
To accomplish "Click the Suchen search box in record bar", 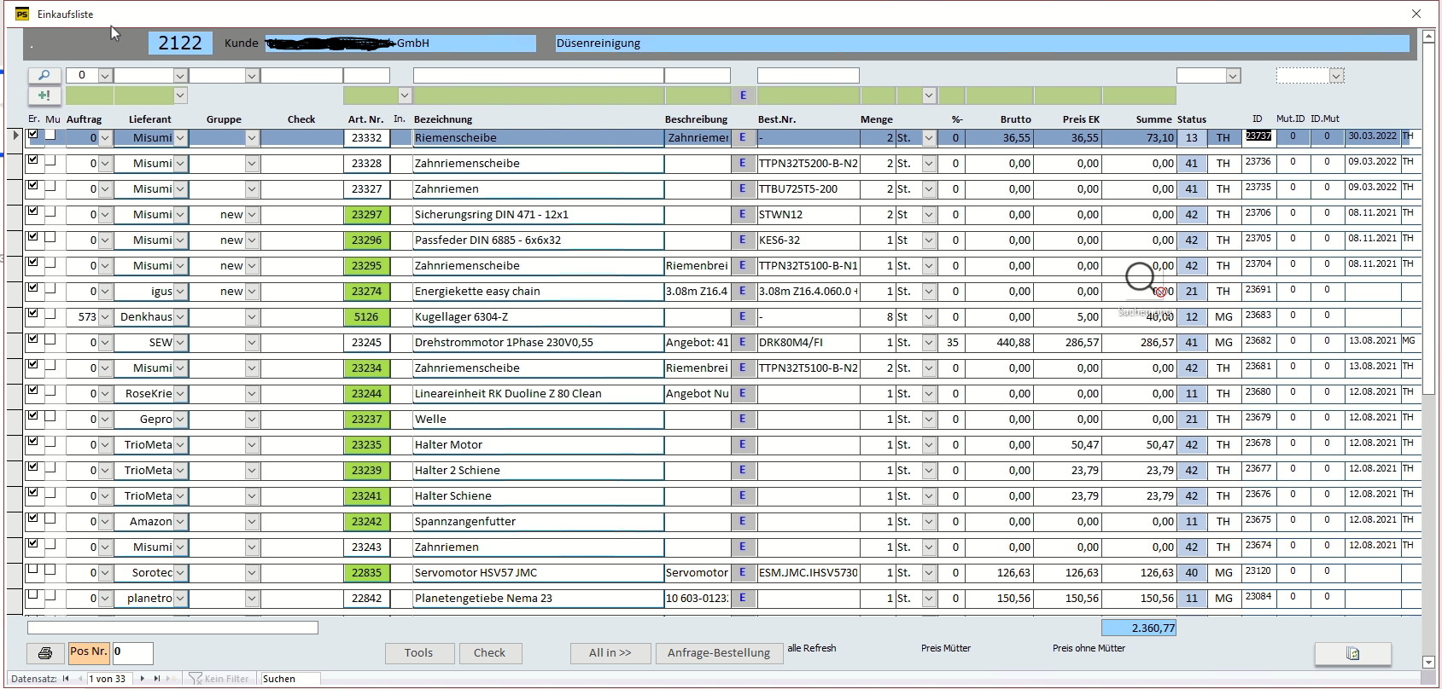I will point(290,679).
